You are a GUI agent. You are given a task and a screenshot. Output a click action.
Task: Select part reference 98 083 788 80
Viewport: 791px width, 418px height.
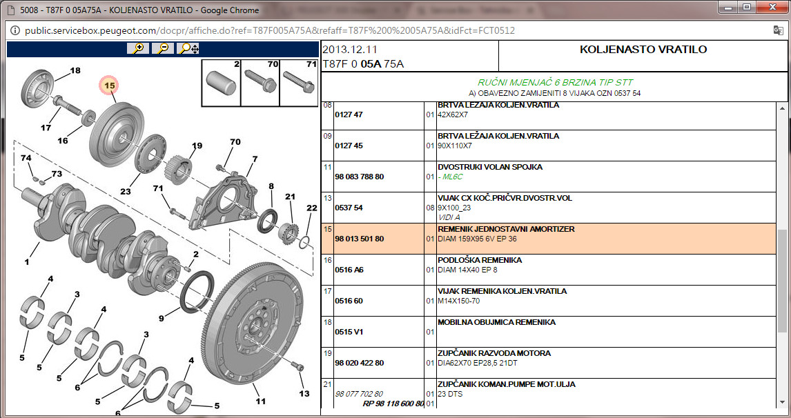(x=359, y=177)
